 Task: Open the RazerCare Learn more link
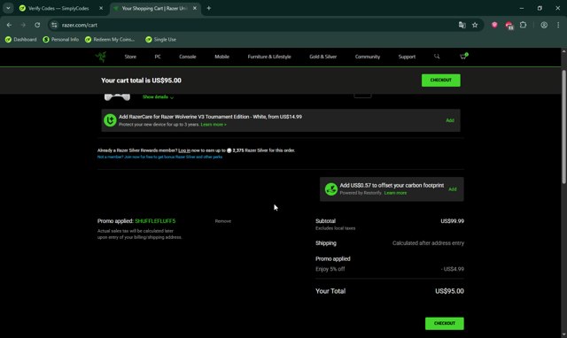(214, 125)
